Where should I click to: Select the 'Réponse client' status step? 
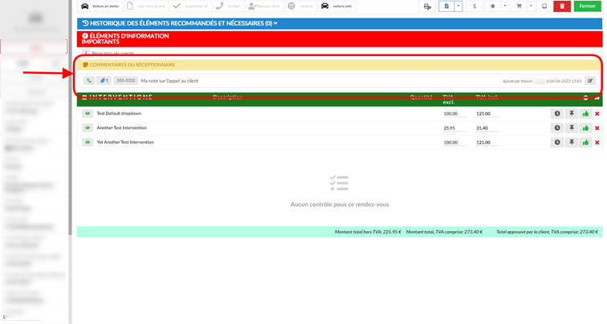pos(264,6)
